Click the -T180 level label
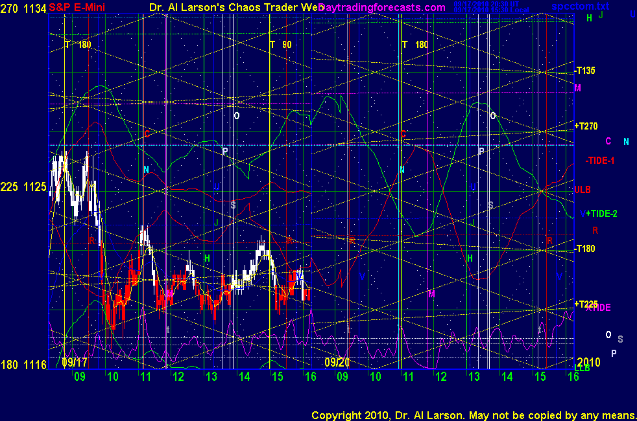This screenshot has height=421, width=637. coord(585,249)
